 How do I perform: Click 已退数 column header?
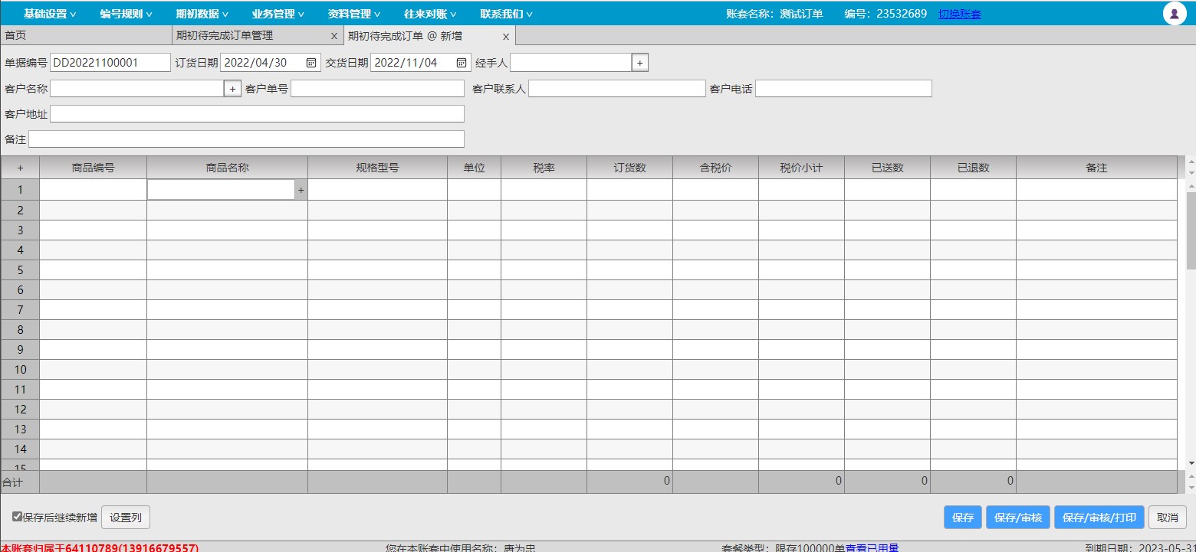973,168
